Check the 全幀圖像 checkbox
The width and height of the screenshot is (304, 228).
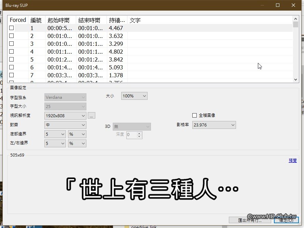pos(194,115)
